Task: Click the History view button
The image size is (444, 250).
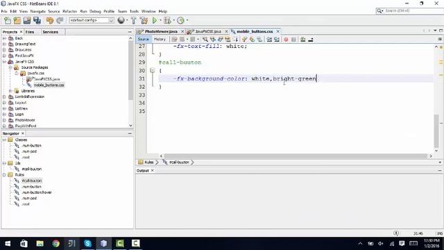Action: coord(160,40)
